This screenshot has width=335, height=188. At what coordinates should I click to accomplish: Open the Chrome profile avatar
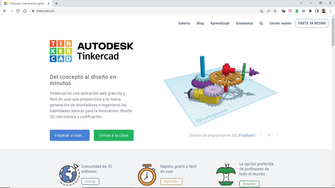324,11
